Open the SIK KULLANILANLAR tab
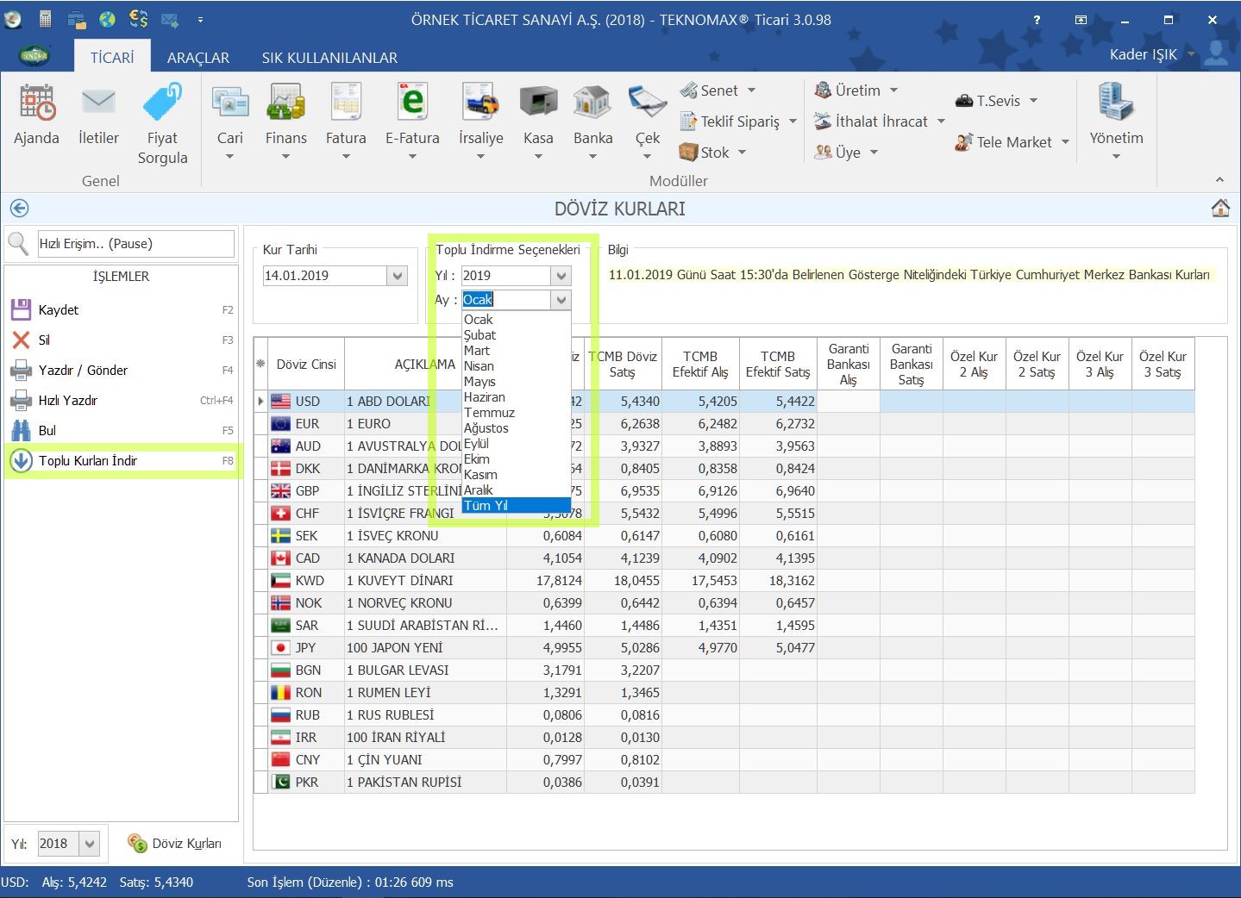Viewport: 1241px width, 898px height. 329,58
